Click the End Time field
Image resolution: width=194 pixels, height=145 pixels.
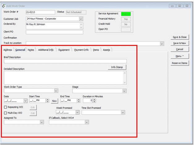tap(69, 100)
